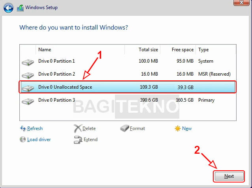Select Drive 0 Partition 2 row
Image resolution: width=252 pixels, height=188 pixels.
128,74
